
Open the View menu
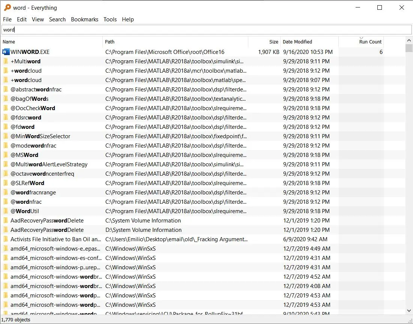pos(38,19)
